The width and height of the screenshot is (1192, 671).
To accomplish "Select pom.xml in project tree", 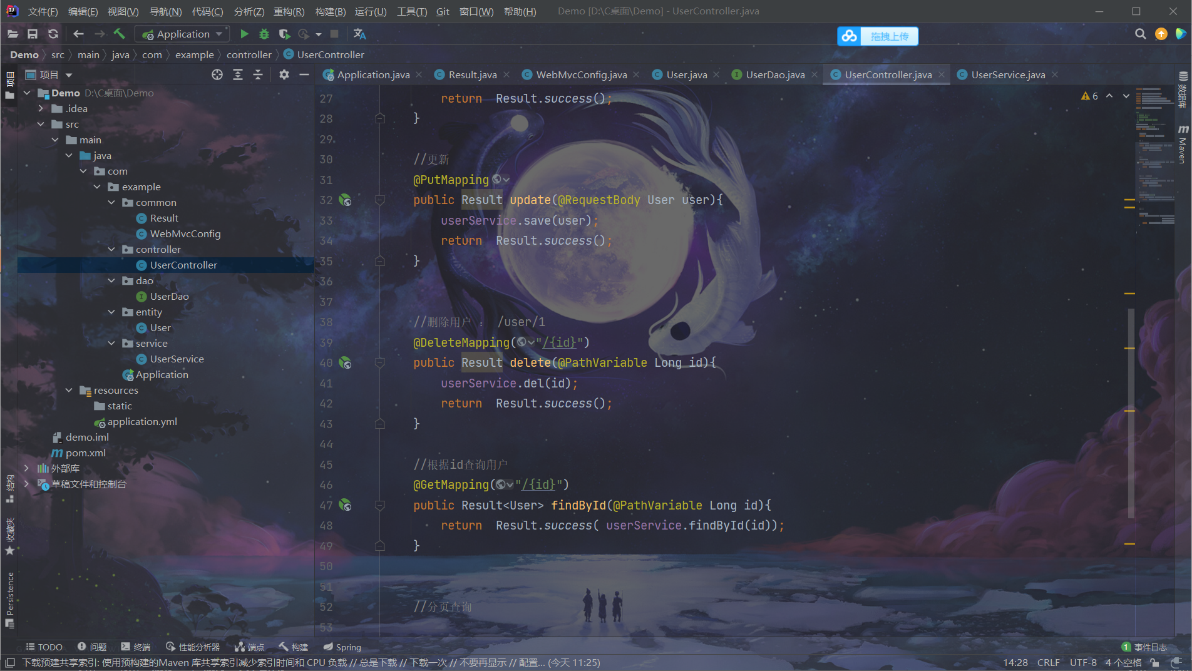I will pyautogui.click(x=85, y=453).
